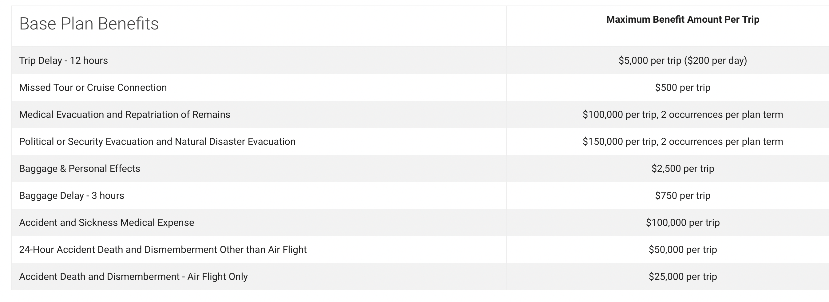Image resolution: width=829 pixels, height=302 pixels.
Task: Select the $25,000 per trip amount
Action: tap(683, 277)
